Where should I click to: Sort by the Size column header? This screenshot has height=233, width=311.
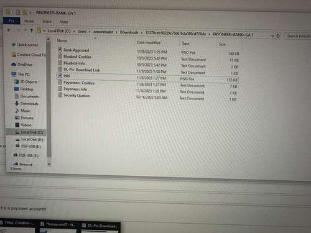(222, 44)
